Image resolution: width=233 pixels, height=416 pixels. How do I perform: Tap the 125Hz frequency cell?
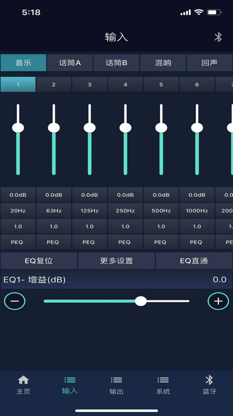(x=89, y=211)
